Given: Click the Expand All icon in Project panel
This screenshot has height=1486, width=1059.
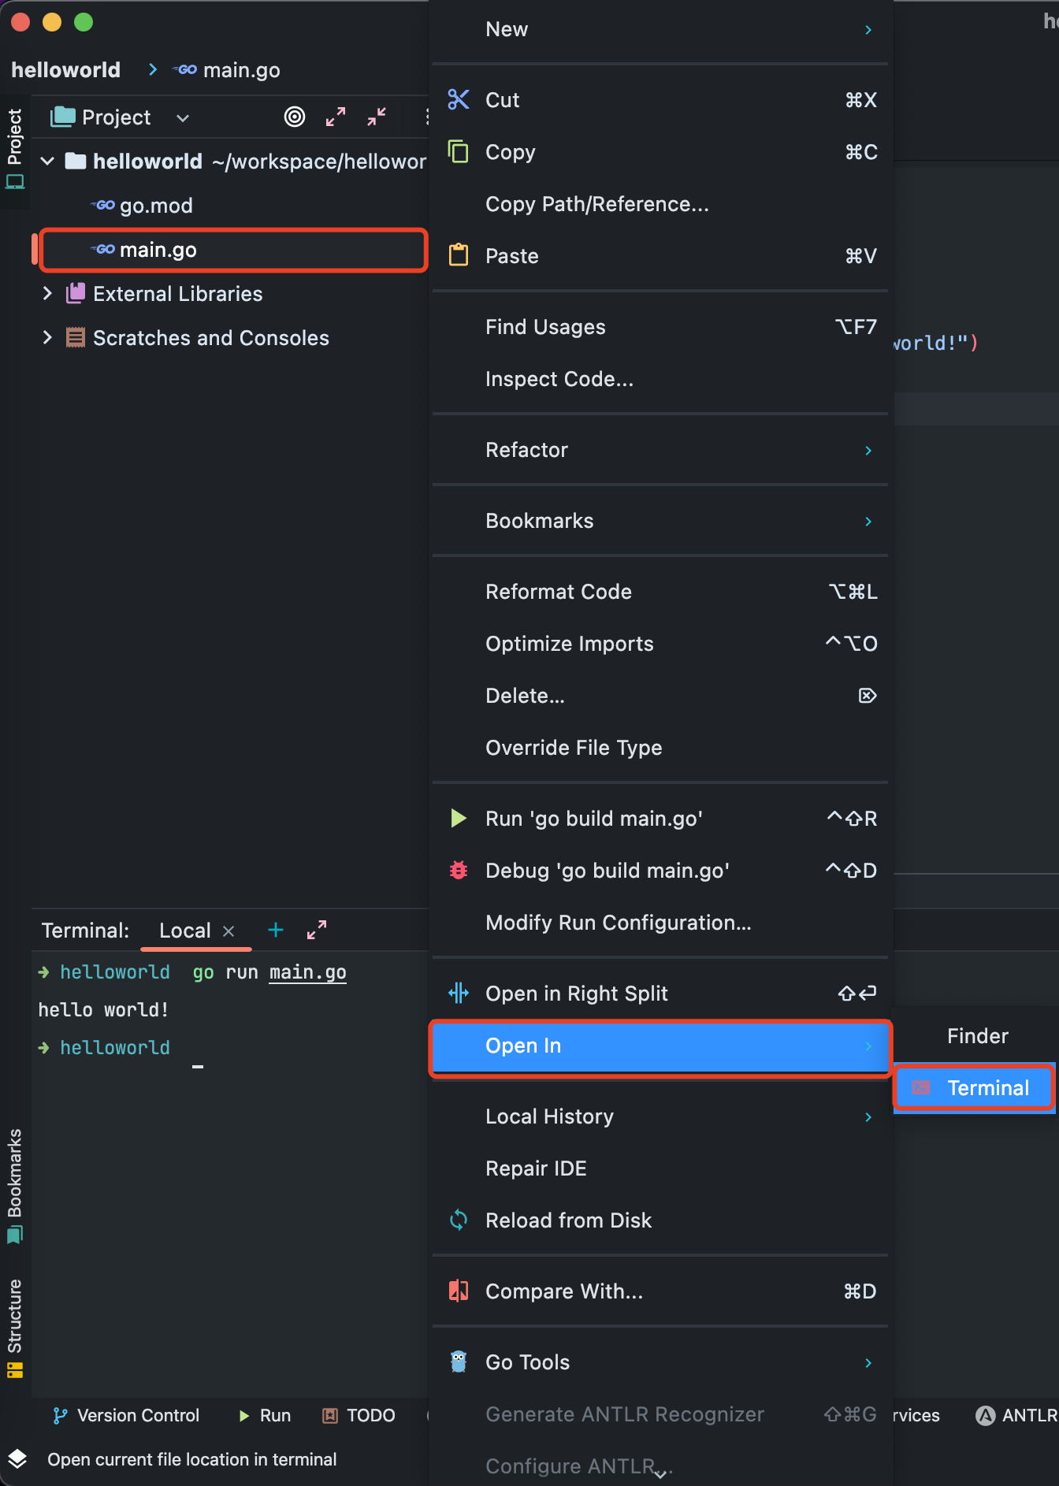Looking at the screenshot, I should pyautogui.click(x=336, y=117).
